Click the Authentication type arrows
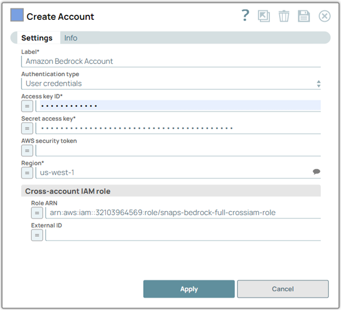The image size is (341, 310). tap(319, 84)
